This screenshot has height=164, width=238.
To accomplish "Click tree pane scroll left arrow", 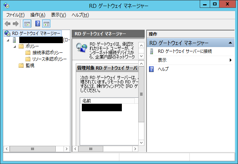I will pyautogui.click(x=6, y=149).
